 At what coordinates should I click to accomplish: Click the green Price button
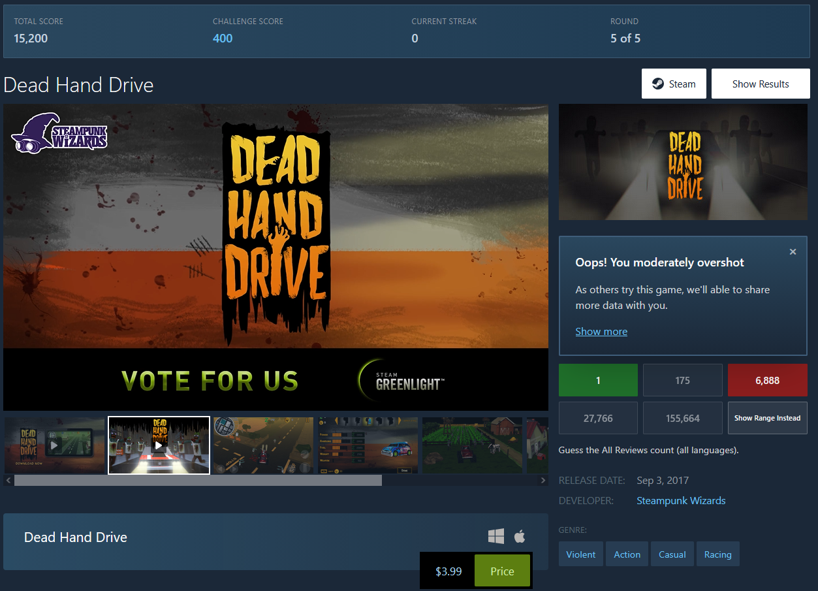[x=502, y=571]
